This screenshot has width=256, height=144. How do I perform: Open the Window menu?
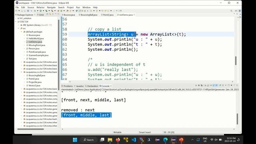[86, 7]
